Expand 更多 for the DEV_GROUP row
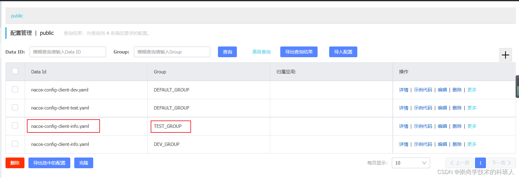The height and width of the screenshot is (178, 519). pyautogui.click(x=472, y=144)
